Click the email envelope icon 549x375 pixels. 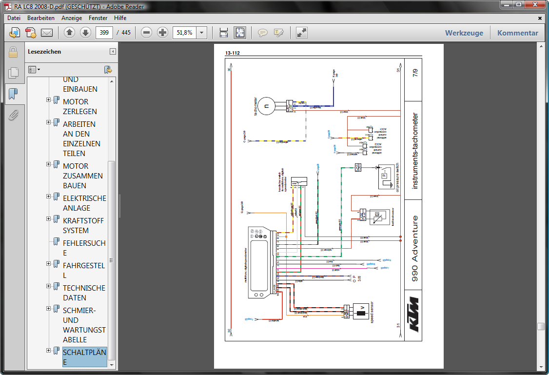[x=46, y=33]
